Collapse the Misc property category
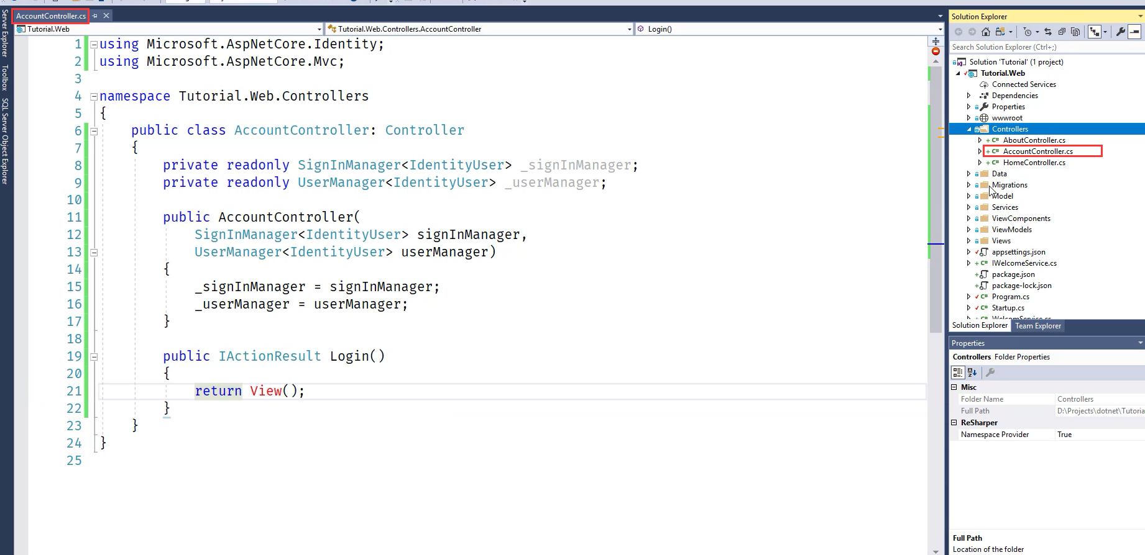This screenshot has width=1145, height=555. pos(954,387)
